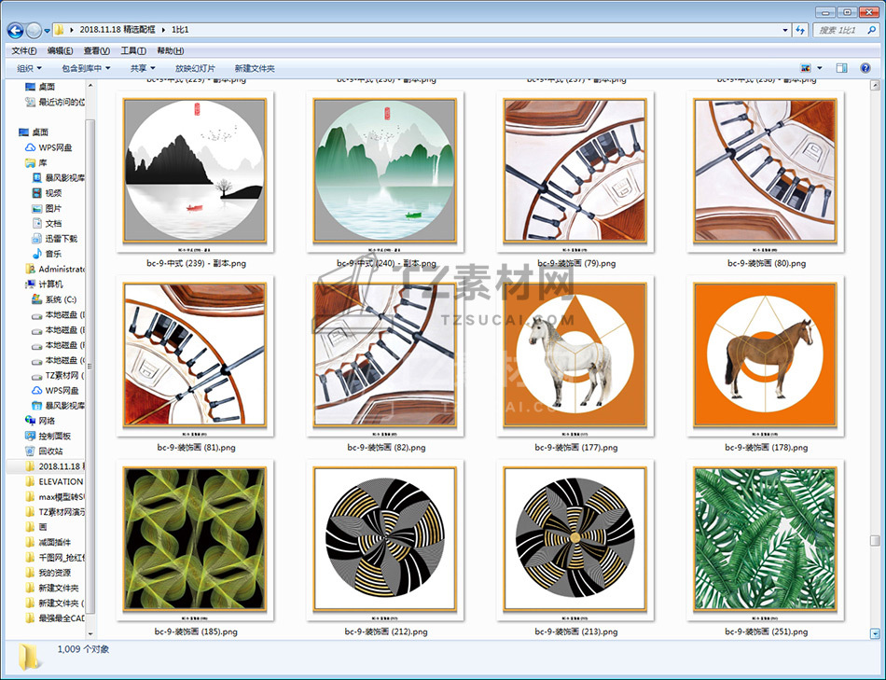Viewport: 886px width, 680px height.
Task: Select 控制面板 in navigation pane
Action: [x=48, y=436]
